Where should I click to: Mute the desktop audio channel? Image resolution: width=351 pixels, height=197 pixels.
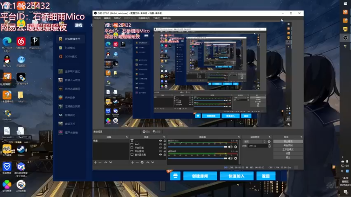(x=230, y=158)
